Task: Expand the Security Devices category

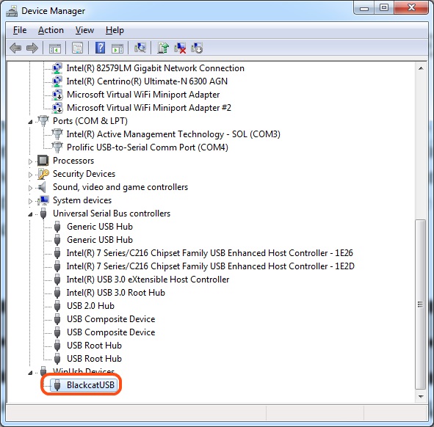Action: point(30,175)
